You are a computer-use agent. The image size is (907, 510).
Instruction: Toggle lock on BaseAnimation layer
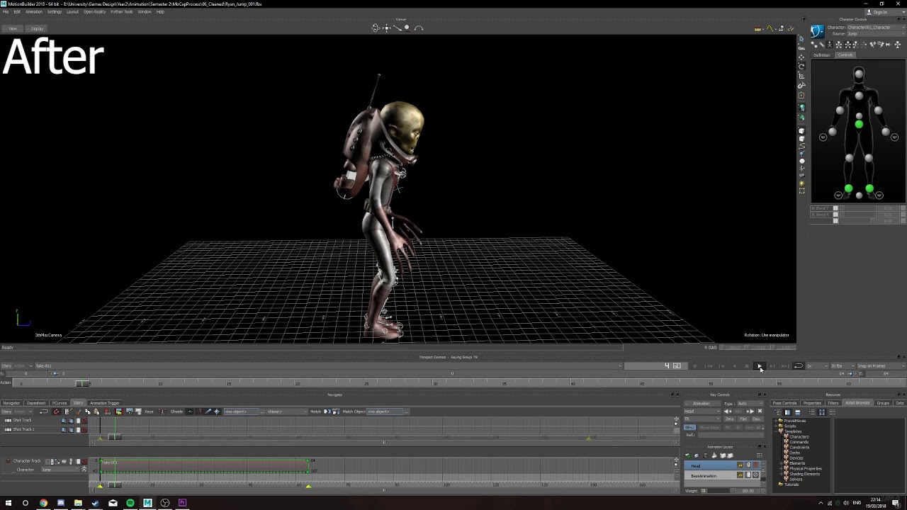point(740,475)
